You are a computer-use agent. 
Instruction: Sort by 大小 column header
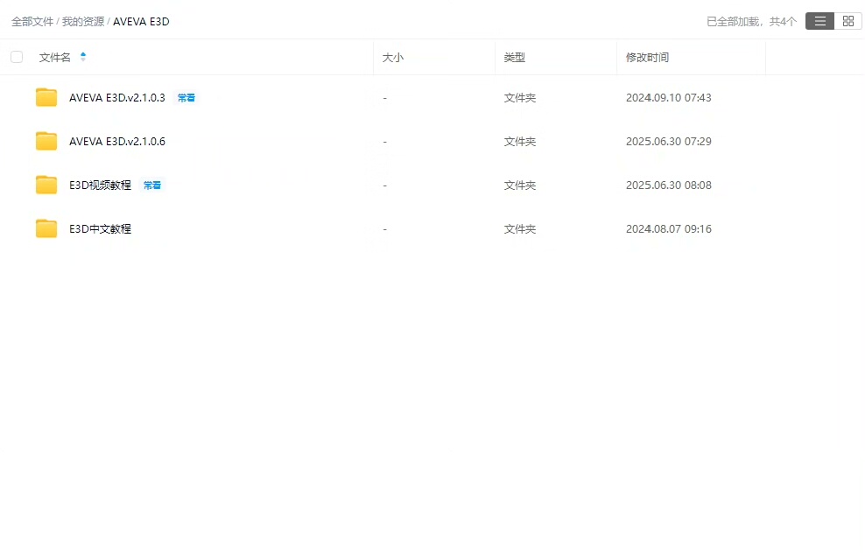393,58
